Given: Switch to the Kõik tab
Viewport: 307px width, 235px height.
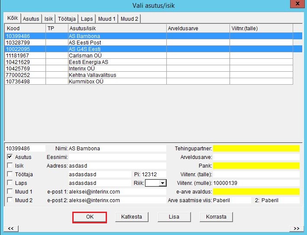Looking at the screenshot, I should coord(13,18).
